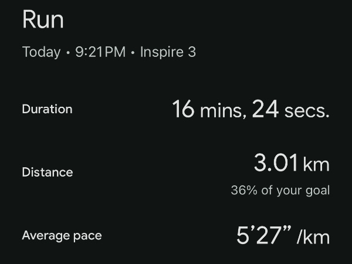352x264 pixels.
Task: Click the Run activity title
Action: [43, 19]
